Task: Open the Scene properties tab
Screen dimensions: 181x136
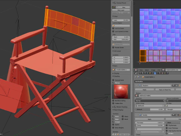Action: 145,73
